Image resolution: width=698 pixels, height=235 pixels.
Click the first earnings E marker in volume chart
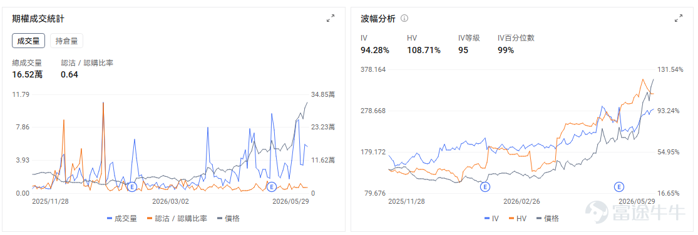point(131,187)
